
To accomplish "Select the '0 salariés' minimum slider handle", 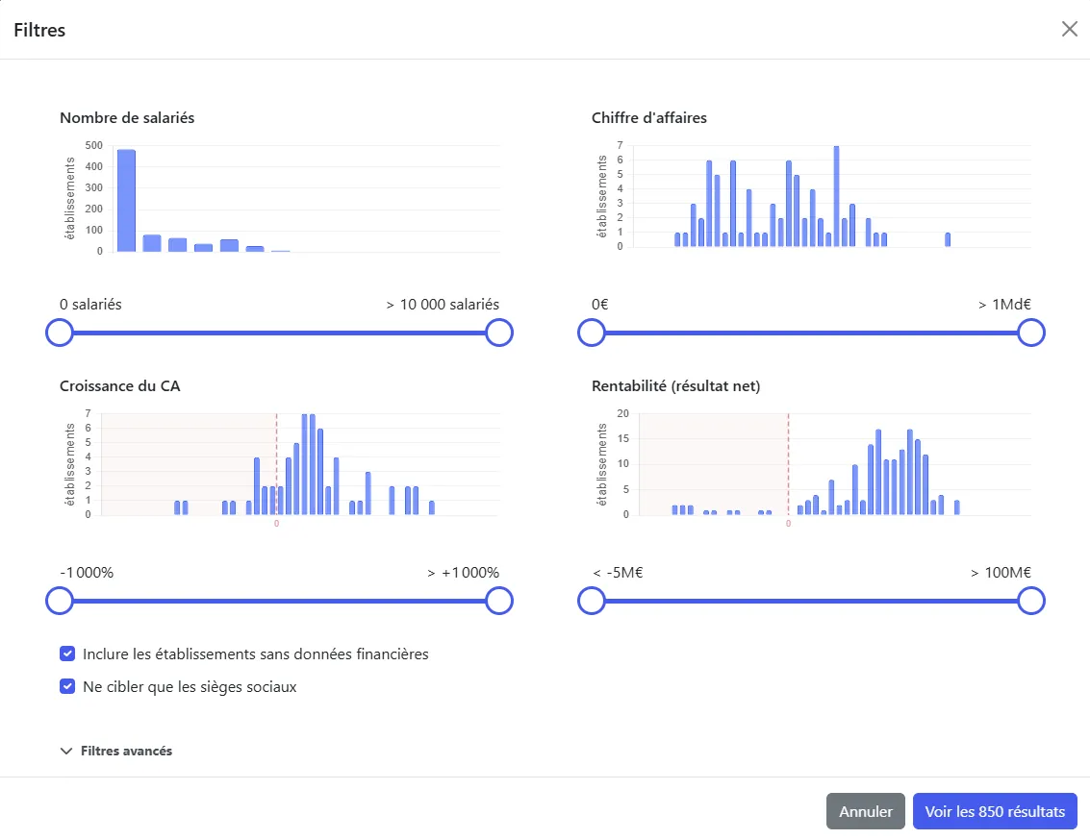I will (x=60, y=333).
